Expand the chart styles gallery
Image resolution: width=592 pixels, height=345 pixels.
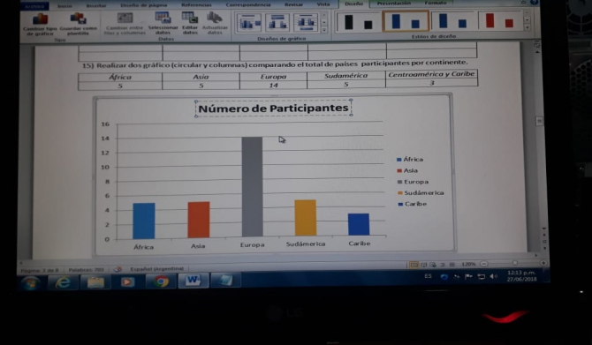(x=527, y=27)
